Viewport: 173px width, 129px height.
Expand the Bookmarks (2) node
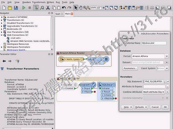click(x=2, y=29)
